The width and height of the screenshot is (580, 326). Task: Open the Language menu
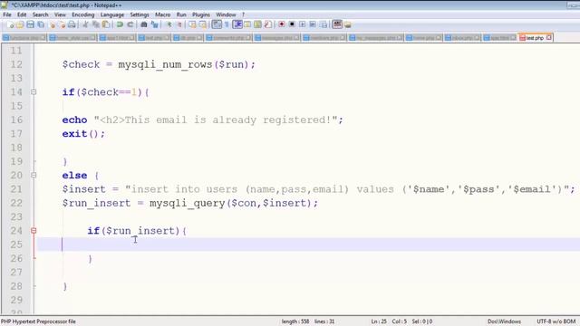point(112,14)
